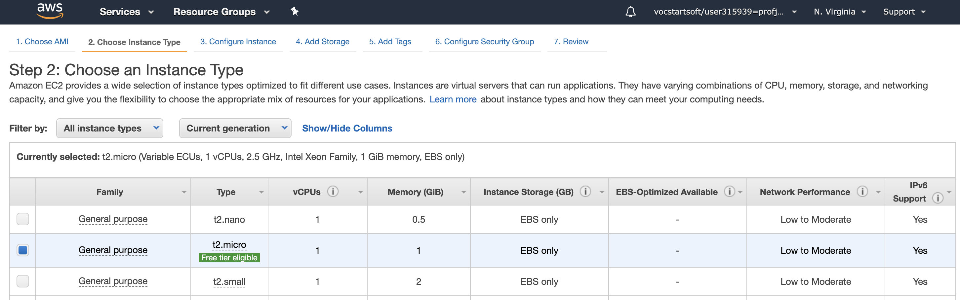Click the pin shortcut icon in navbar

pos(295,12)
